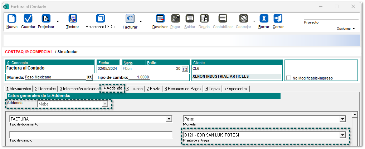
Task: Open the 8 Resumen de Pagos tab
Action: (x=183, y=89)
